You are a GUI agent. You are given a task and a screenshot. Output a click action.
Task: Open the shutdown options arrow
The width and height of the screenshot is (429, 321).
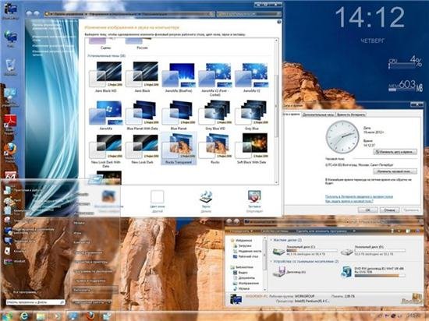tap(109, 302)
